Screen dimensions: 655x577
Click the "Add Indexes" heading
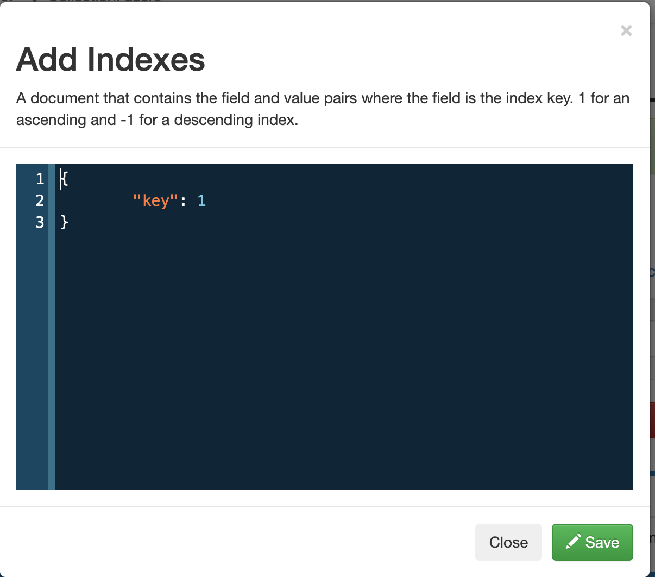[111, 59]
